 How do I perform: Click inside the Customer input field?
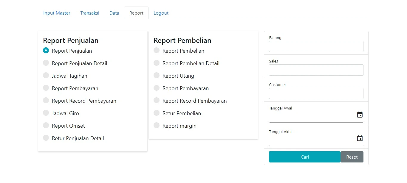pos(316,93)
